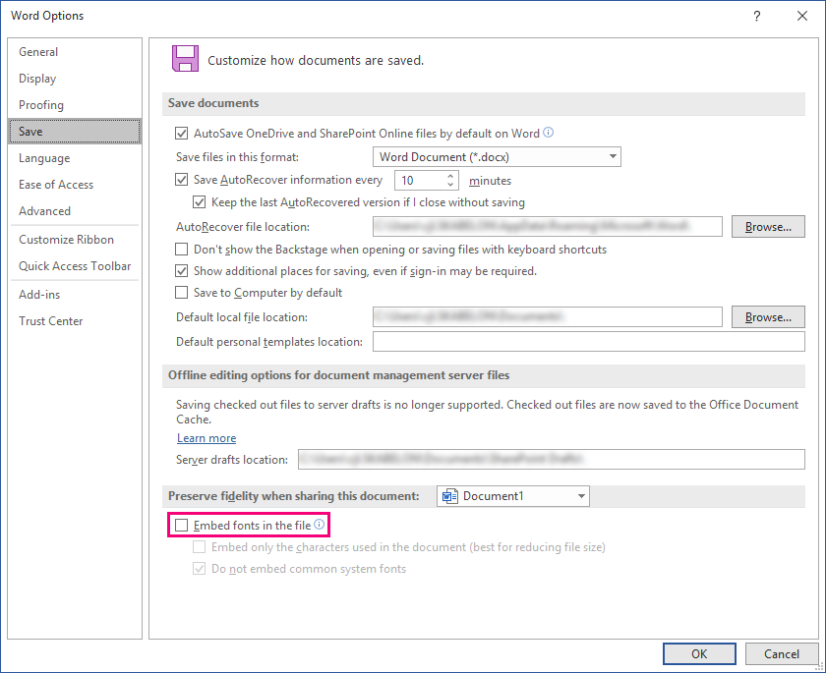
Task: Click the AutoSave info icon
Action: (x=549, y=133)
